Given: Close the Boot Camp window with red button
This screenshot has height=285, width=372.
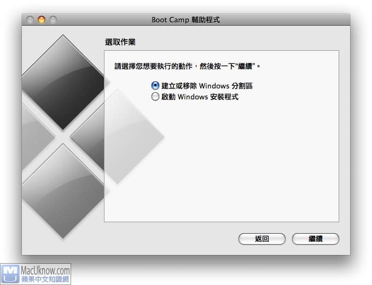Looking at the screenshot, I should coord(30,20).
